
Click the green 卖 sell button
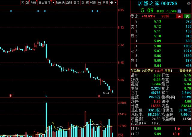[x=187, y=16]
